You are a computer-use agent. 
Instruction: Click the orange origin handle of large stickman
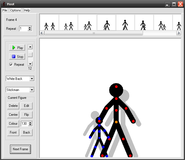point(116,122)
